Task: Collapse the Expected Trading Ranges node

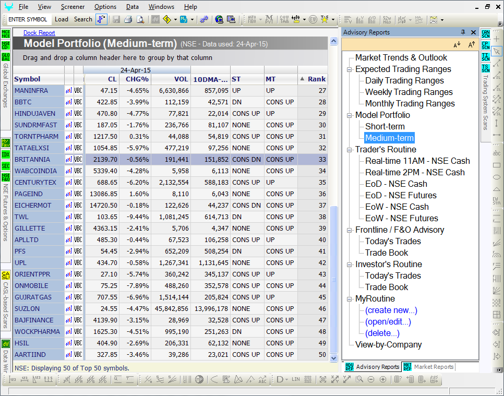Action: 350,69
